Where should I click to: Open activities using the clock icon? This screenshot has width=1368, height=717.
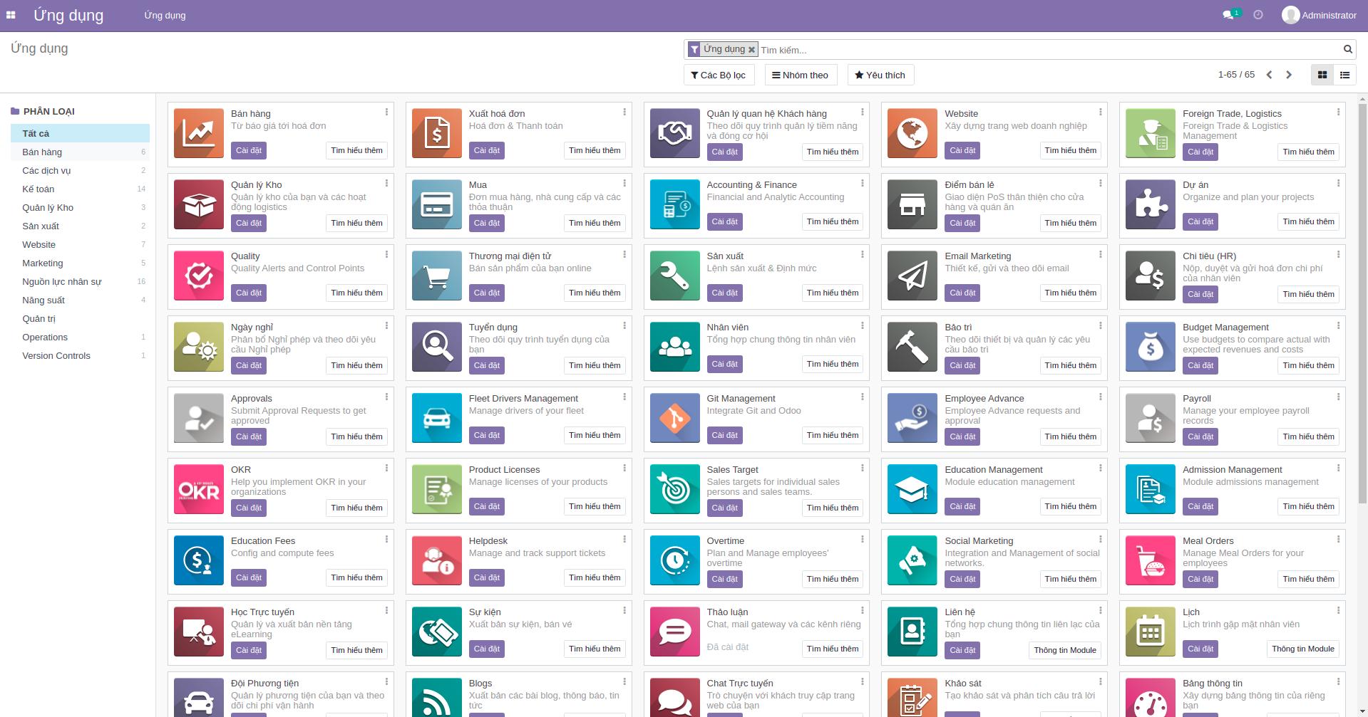pos(1259,14)
